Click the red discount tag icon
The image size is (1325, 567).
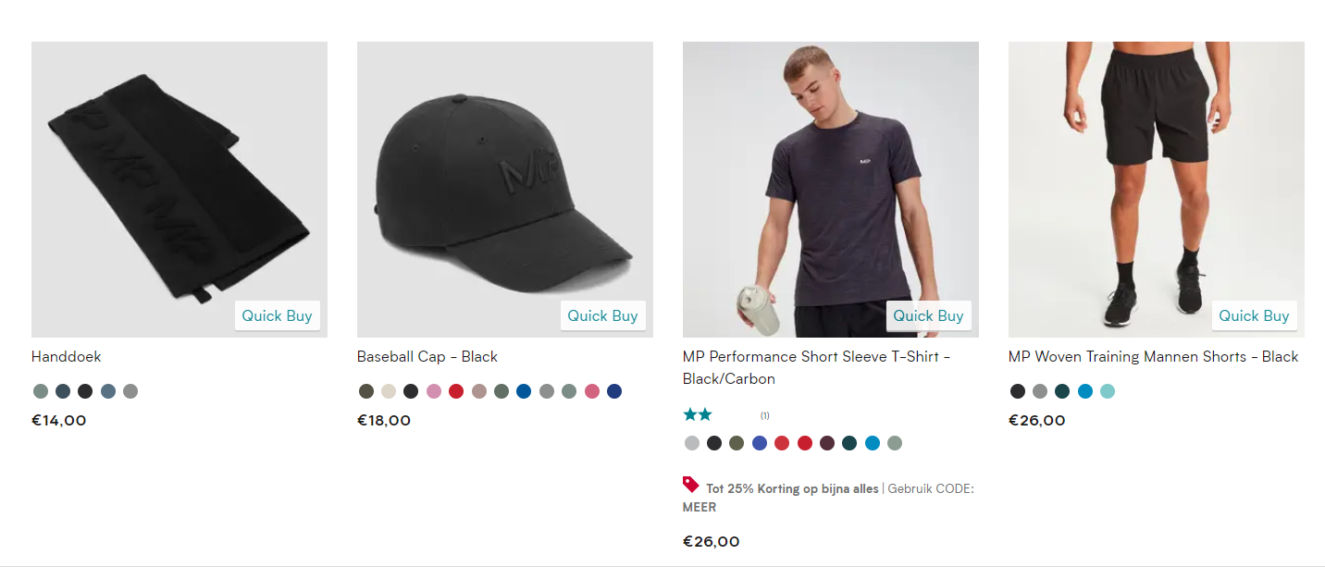click(x=688, y=484)
